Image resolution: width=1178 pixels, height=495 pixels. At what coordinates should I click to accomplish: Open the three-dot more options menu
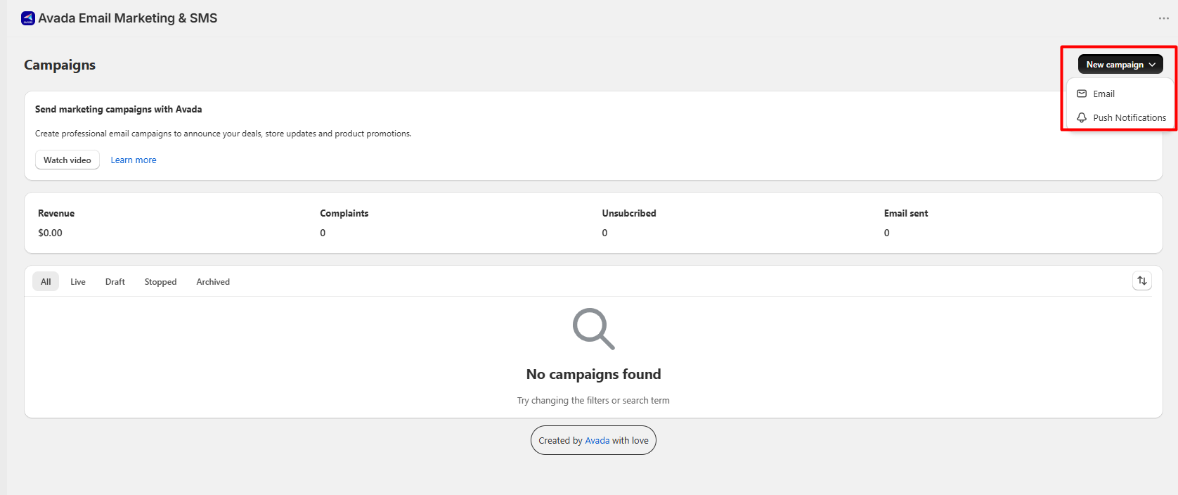(1164, 18)
